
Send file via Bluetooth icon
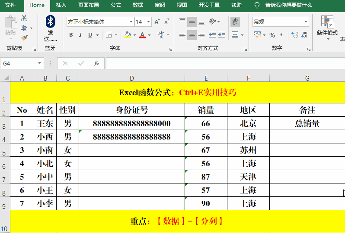click(51, 21)
